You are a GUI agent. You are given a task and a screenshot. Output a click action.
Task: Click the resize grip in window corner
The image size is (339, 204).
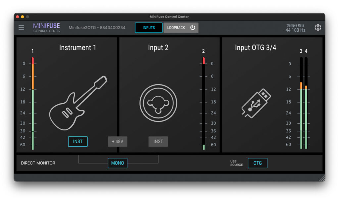pos(322,178)
